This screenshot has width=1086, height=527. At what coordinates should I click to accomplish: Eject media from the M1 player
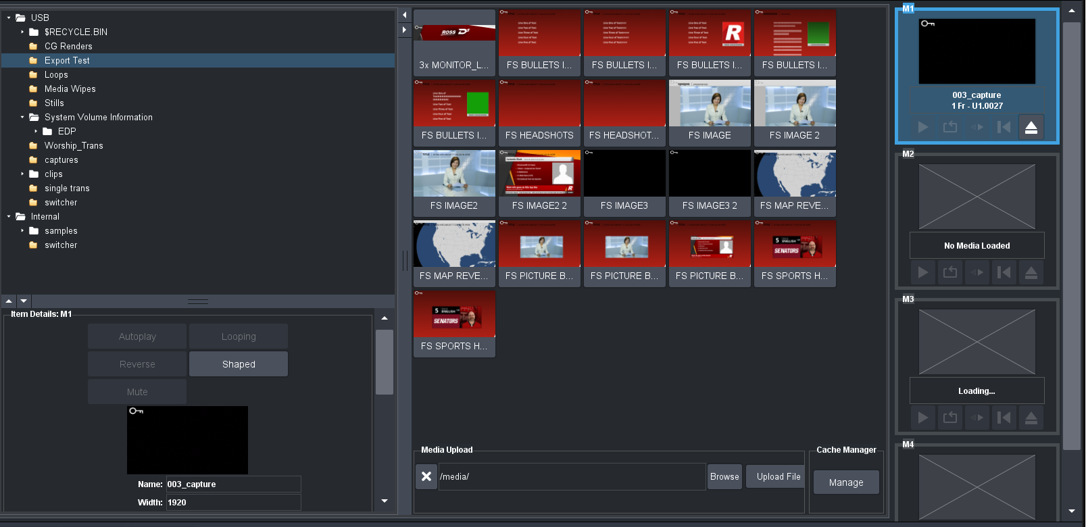1031,127
